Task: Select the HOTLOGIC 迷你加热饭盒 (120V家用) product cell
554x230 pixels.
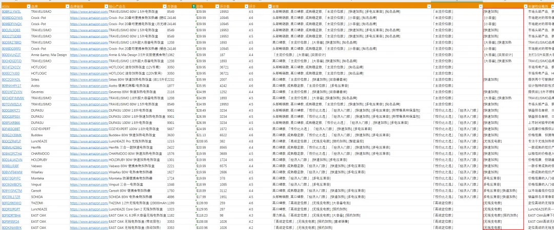Action: click(138, 73)
